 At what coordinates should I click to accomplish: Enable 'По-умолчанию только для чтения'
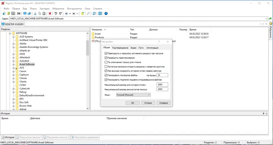(106, 62)
